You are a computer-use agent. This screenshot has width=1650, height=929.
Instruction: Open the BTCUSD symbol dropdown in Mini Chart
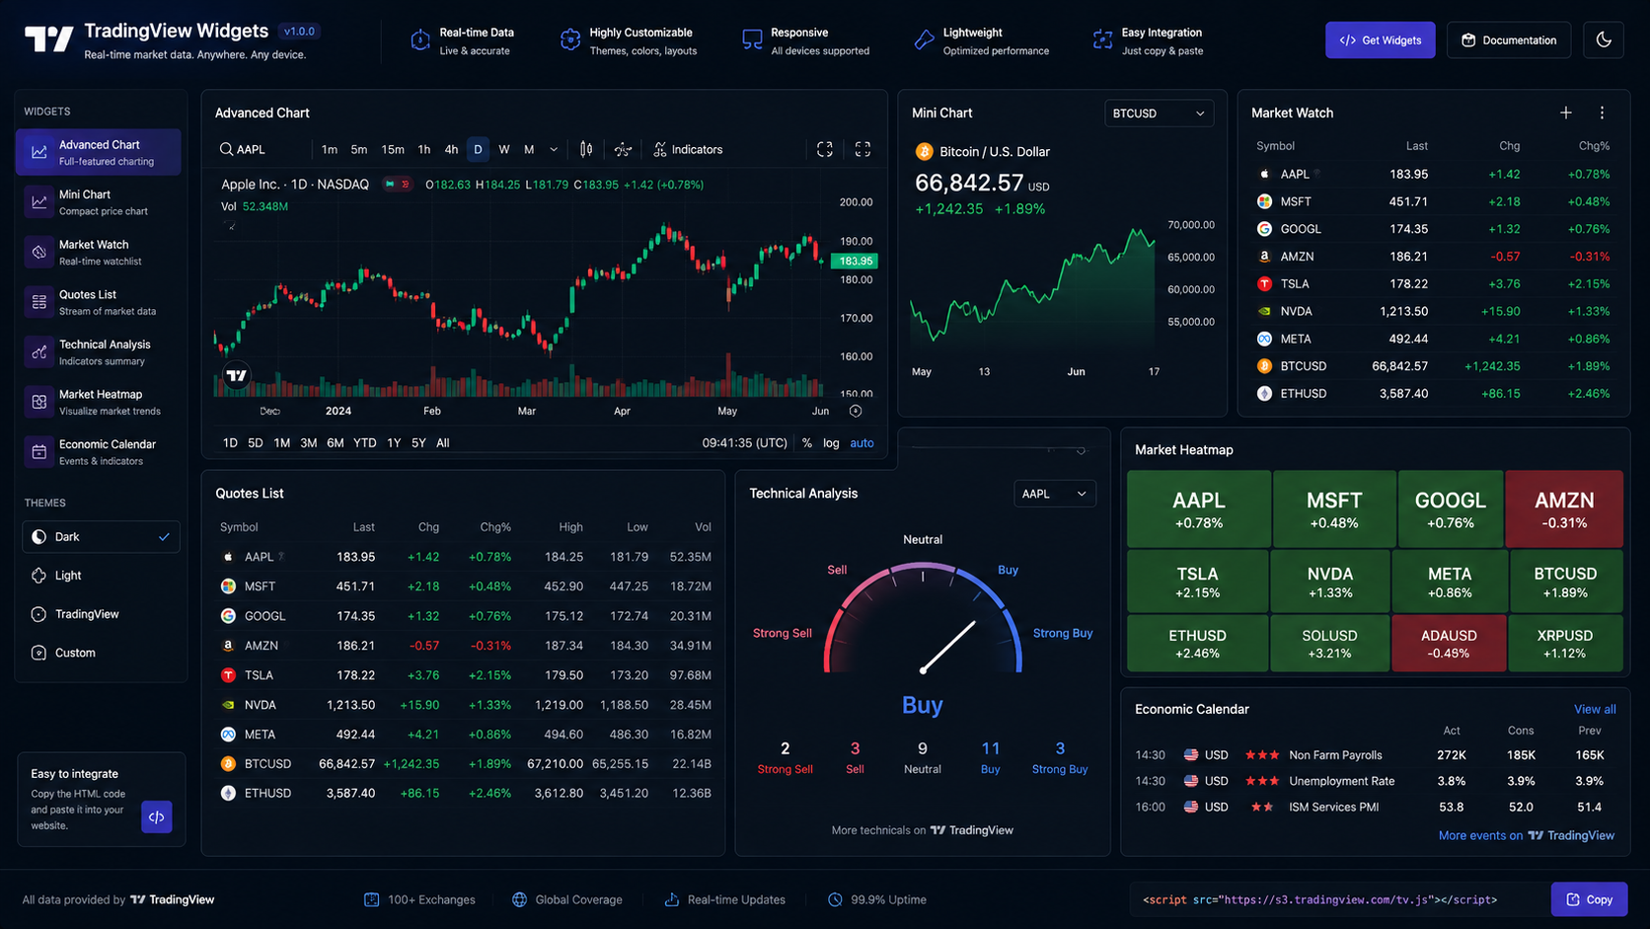coord(1159,114)
